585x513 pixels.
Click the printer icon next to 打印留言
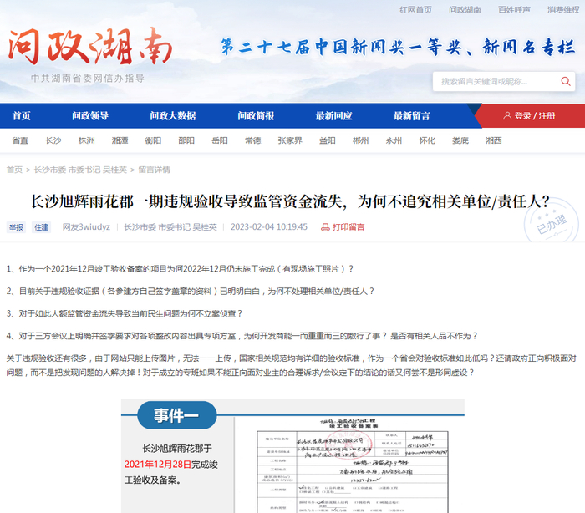coord(325,227)
